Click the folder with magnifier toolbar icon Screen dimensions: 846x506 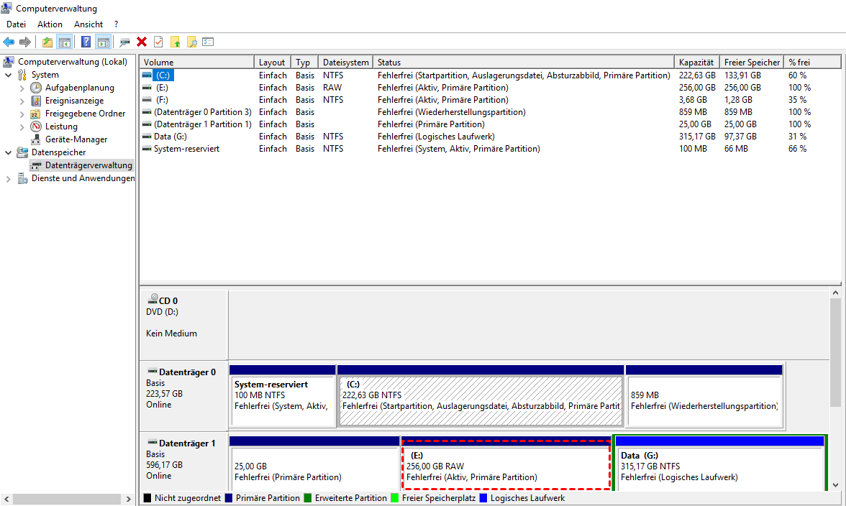(x=192, y=42)
